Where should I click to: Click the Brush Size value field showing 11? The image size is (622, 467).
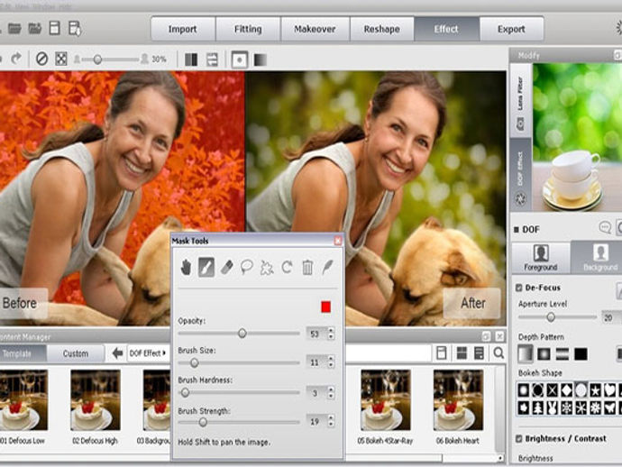tap(316, 362)
